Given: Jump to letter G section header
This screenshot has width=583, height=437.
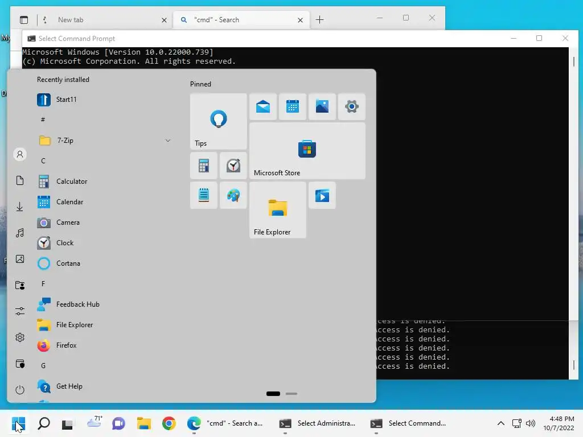Looking at the screenshot, I should click(x=43, y=366).
